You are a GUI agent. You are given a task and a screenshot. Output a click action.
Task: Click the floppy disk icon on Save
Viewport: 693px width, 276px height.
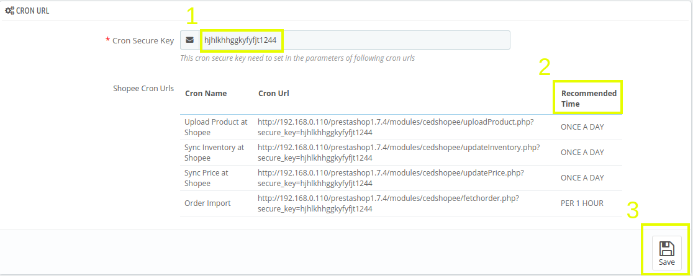tap(666, 248)
